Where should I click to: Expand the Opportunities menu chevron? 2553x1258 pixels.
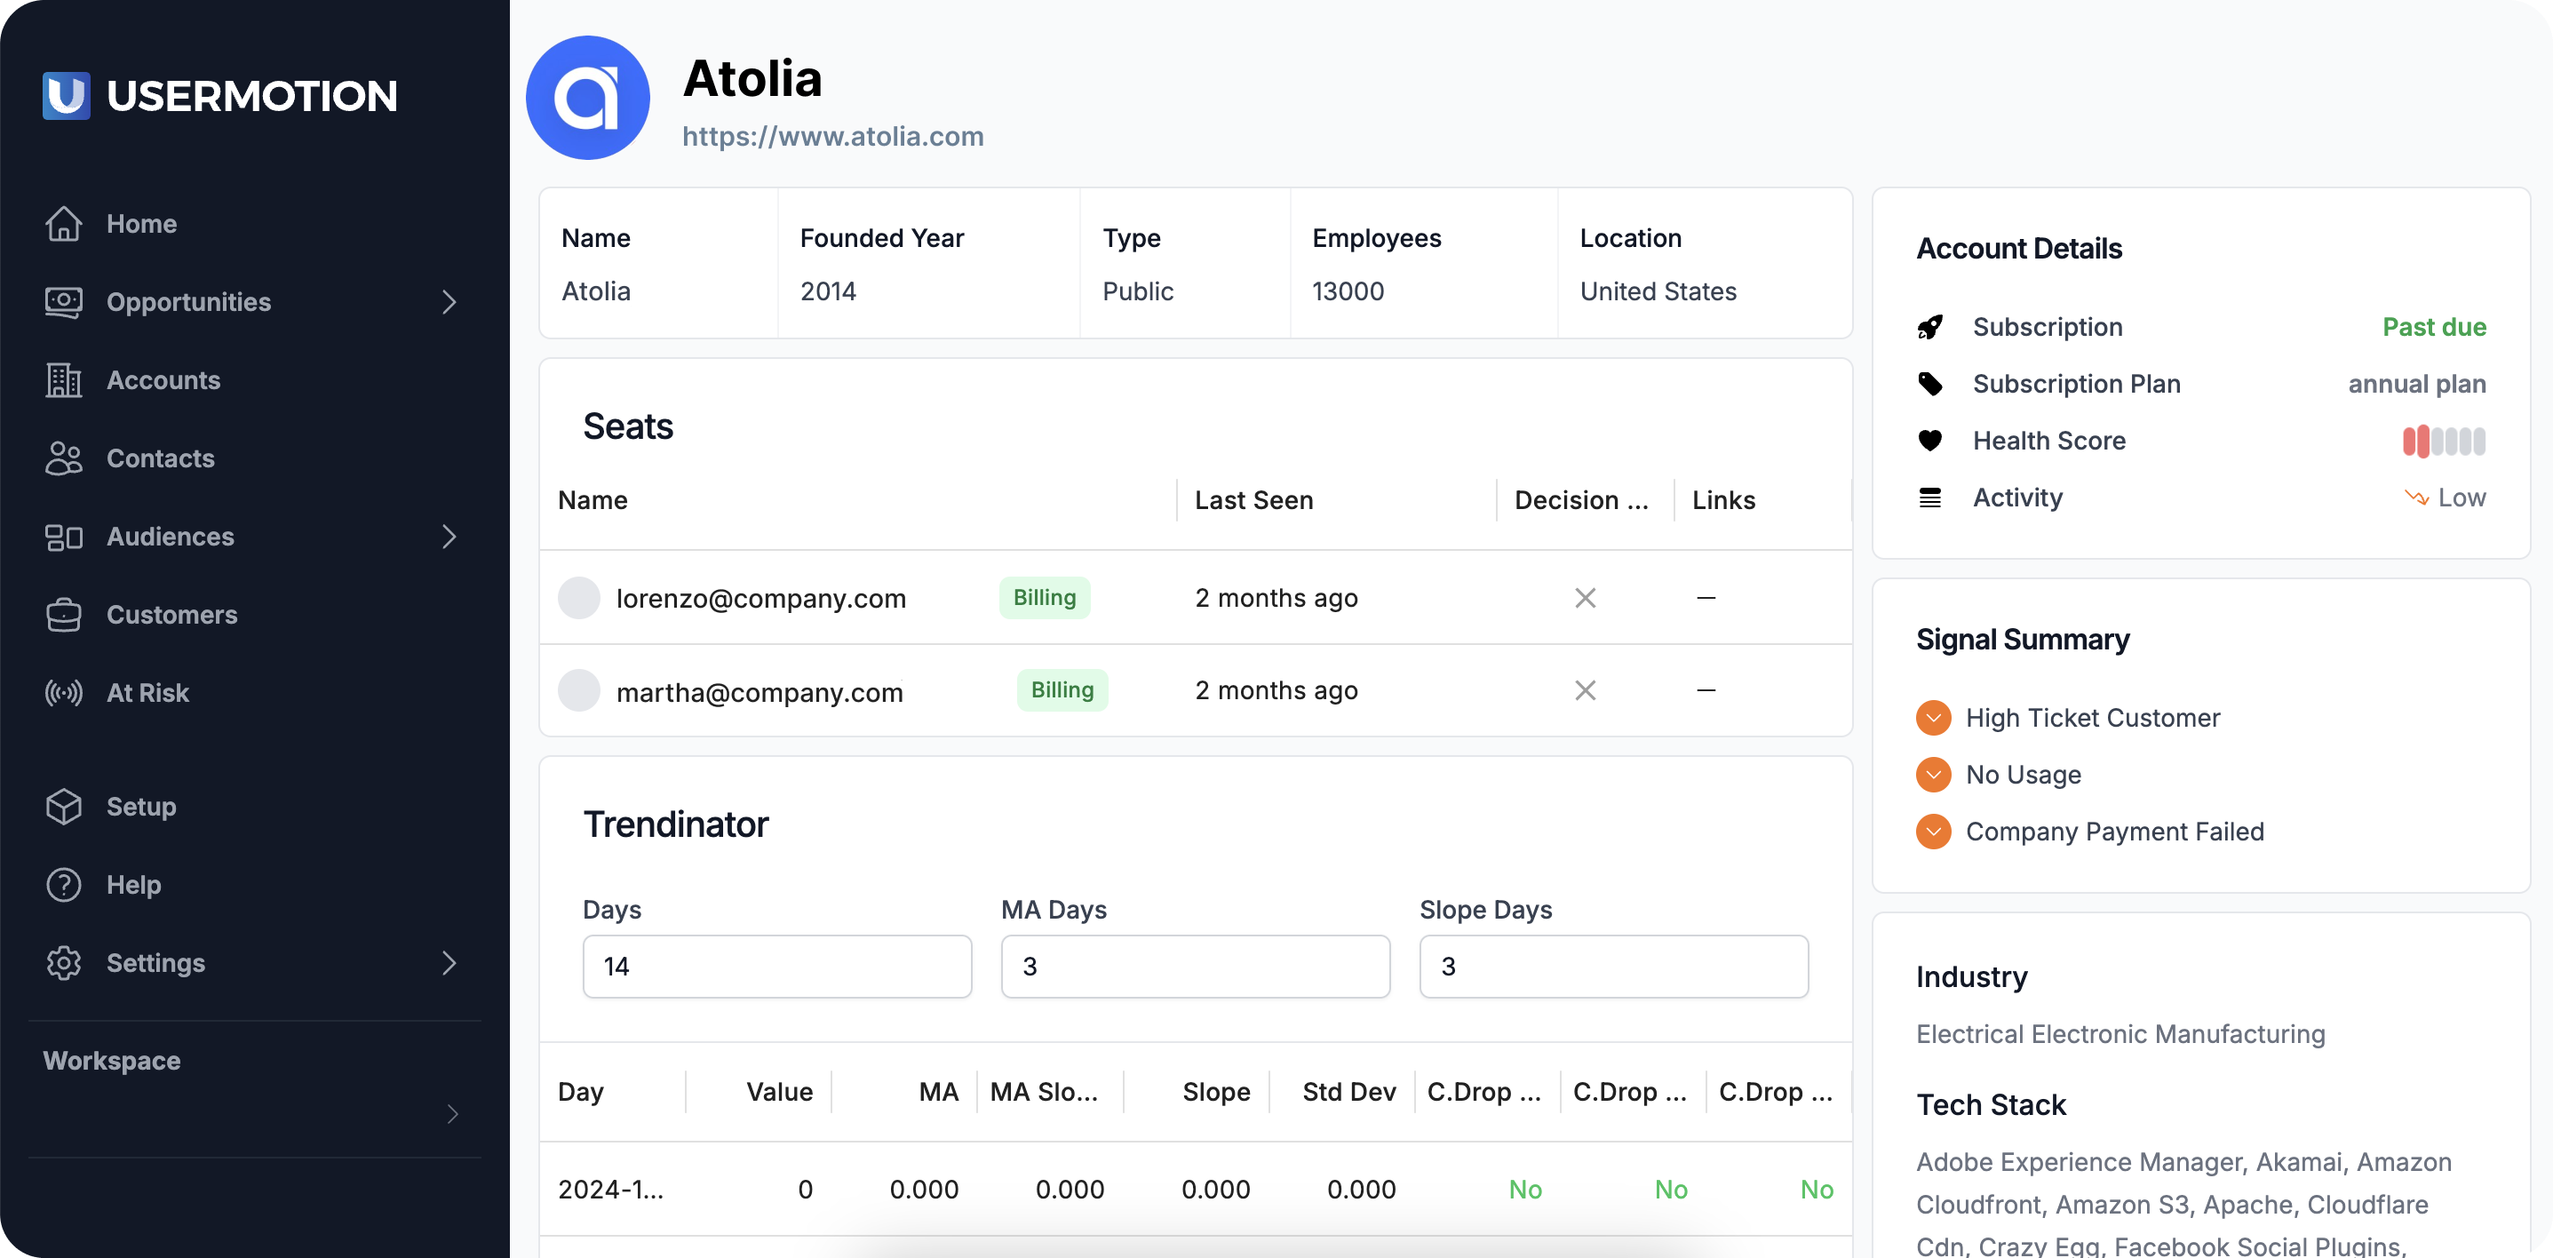[x=449, y=301]
